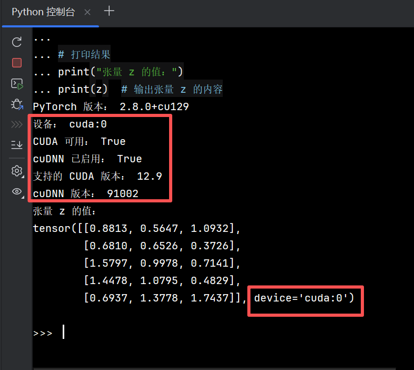
Task: Click the cuDNN 已启用: True line
Action: click(87, 159)
